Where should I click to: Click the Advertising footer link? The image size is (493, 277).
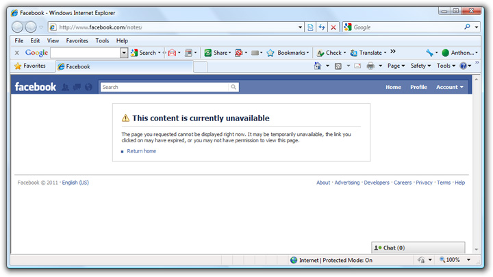[346, 183]
